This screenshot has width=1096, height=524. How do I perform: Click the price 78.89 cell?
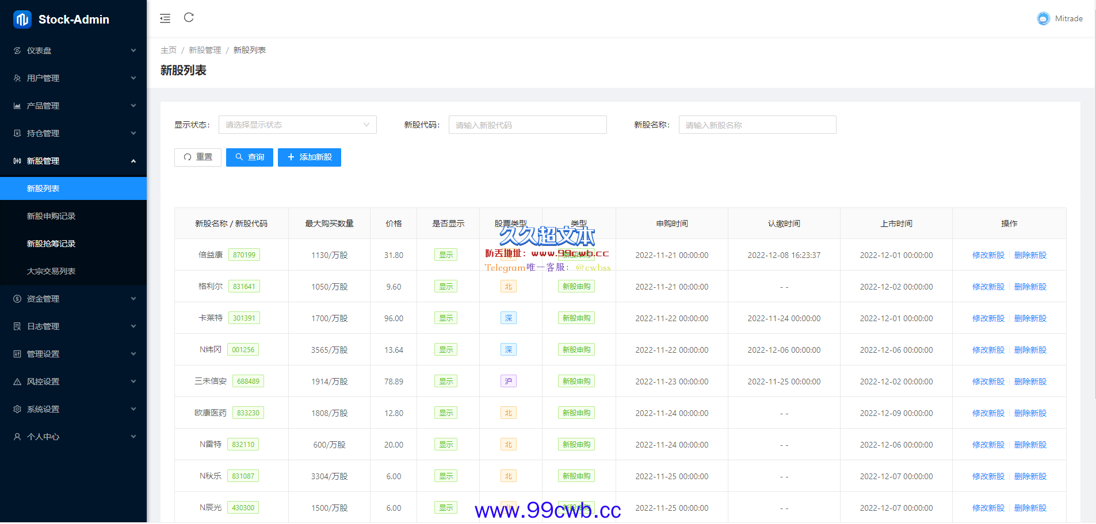[x=394, y=382]
